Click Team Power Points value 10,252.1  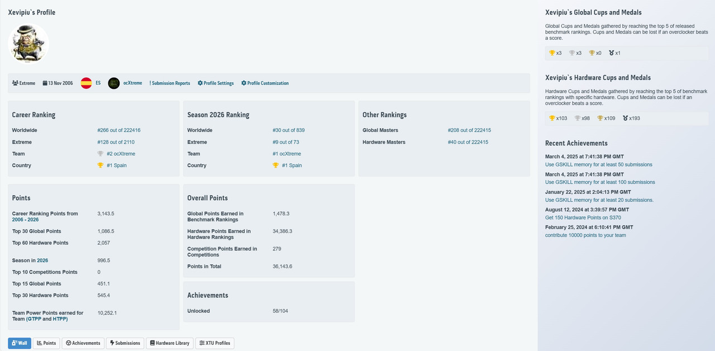tap(107, 313)
